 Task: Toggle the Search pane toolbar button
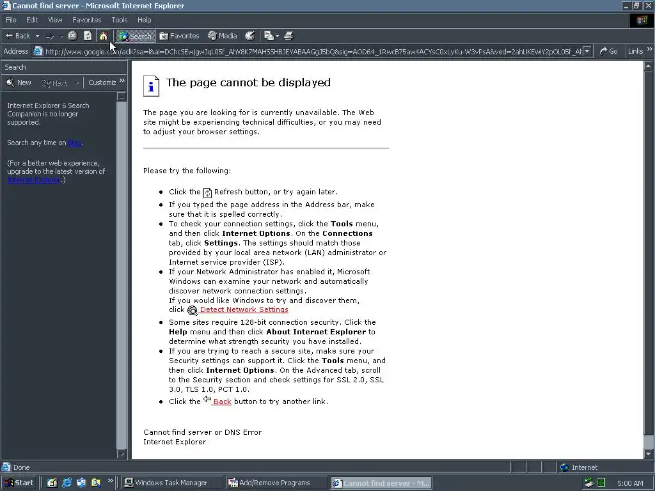(x=136, y=36)
